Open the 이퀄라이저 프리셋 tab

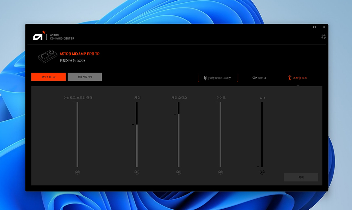click(218, 78)
